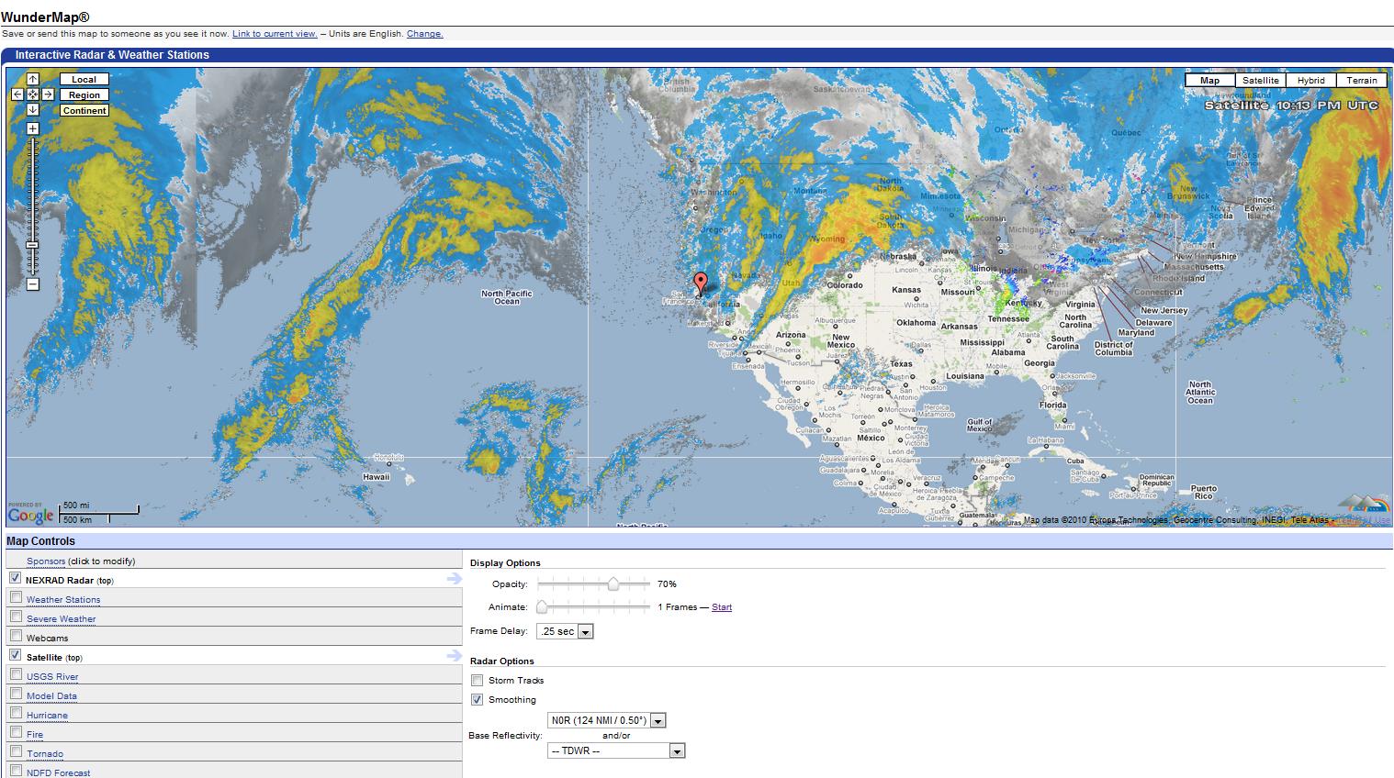Image resolution: width=1394 pixels, height=778 pixels.
Task: Open the TDWR dropdown
Action: 616,750
